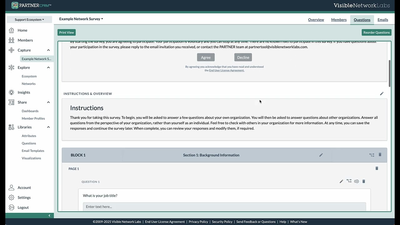Open Email Templates under Libraries
This screenshot has width=400, height=225.
click(33, 151)
